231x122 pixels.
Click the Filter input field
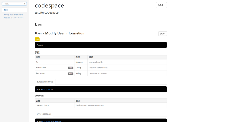[x=14, y=4]
